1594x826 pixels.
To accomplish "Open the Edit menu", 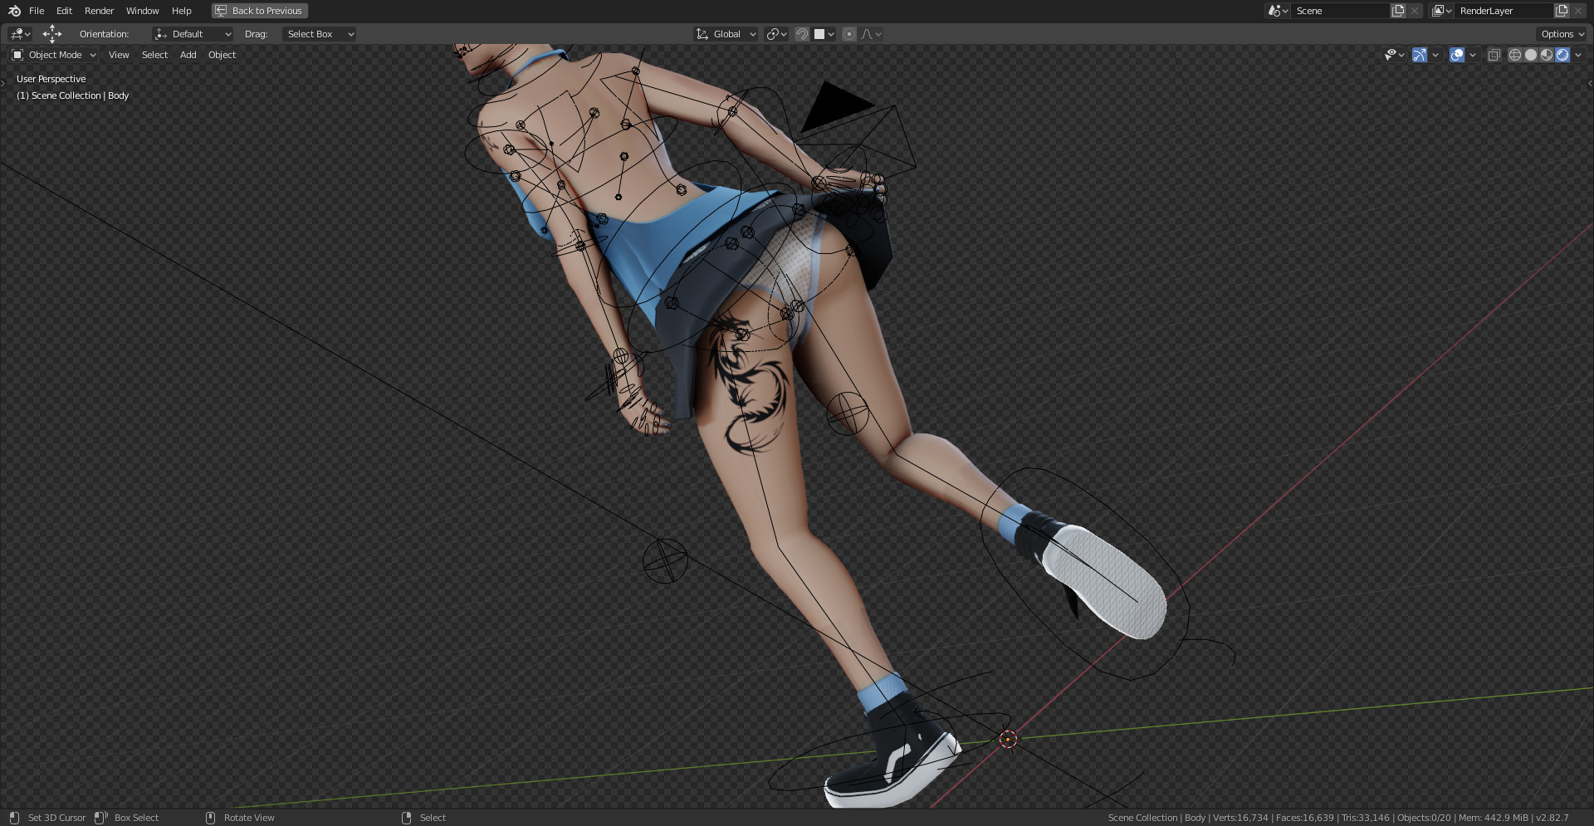I will (64, 11).
